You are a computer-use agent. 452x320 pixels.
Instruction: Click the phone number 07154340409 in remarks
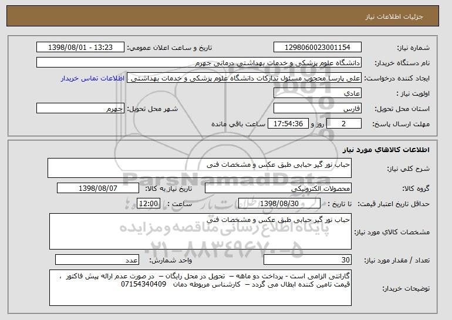click(144, 284)
